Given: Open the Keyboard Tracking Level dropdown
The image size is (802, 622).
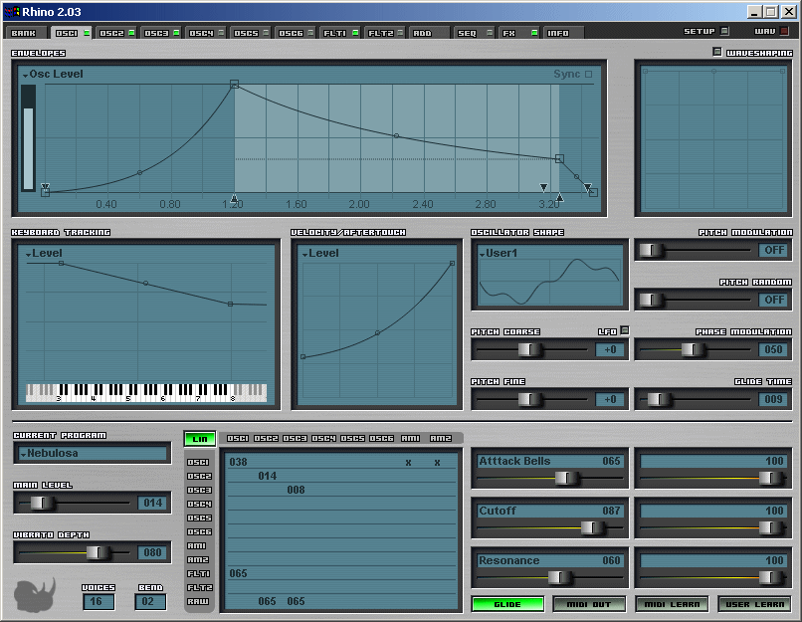Looking at the screenshot, I should pos(44,253).
